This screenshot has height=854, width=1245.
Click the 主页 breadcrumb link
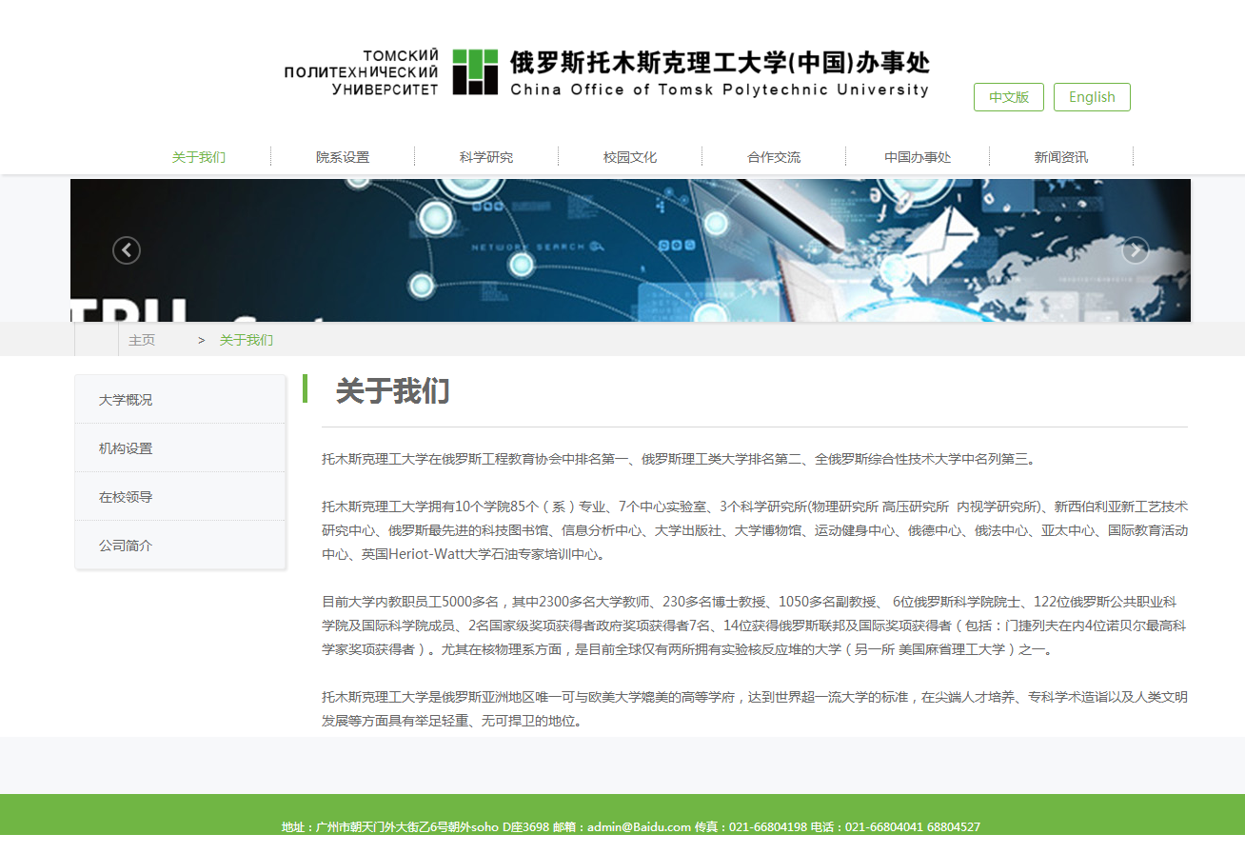pos(142,340)
